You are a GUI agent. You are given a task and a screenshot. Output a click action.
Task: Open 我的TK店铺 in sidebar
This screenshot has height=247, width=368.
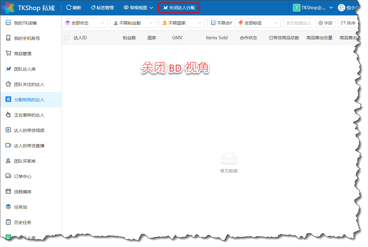(x=30, y=23)
